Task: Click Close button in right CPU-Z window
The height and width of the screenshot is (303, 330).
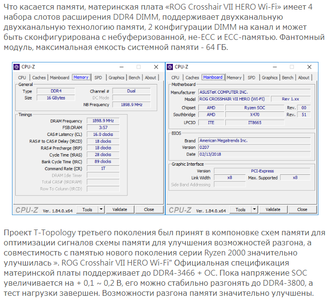Action: pyautogui.click(x=302, y=209)
